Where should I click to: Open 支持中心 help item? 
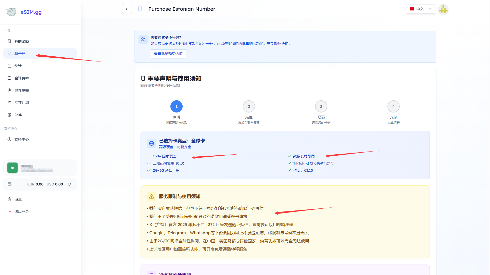(x=22, y=139)
